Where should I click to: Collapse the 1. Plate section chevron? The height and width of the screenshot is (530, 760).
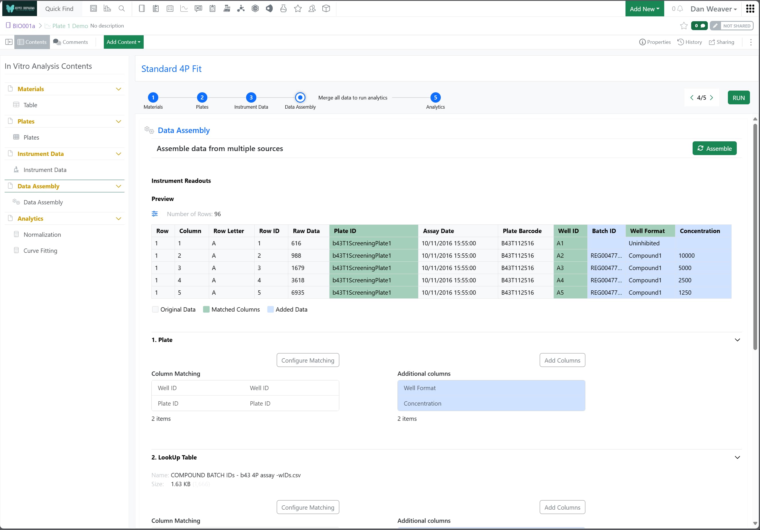(x=737, y=340)
